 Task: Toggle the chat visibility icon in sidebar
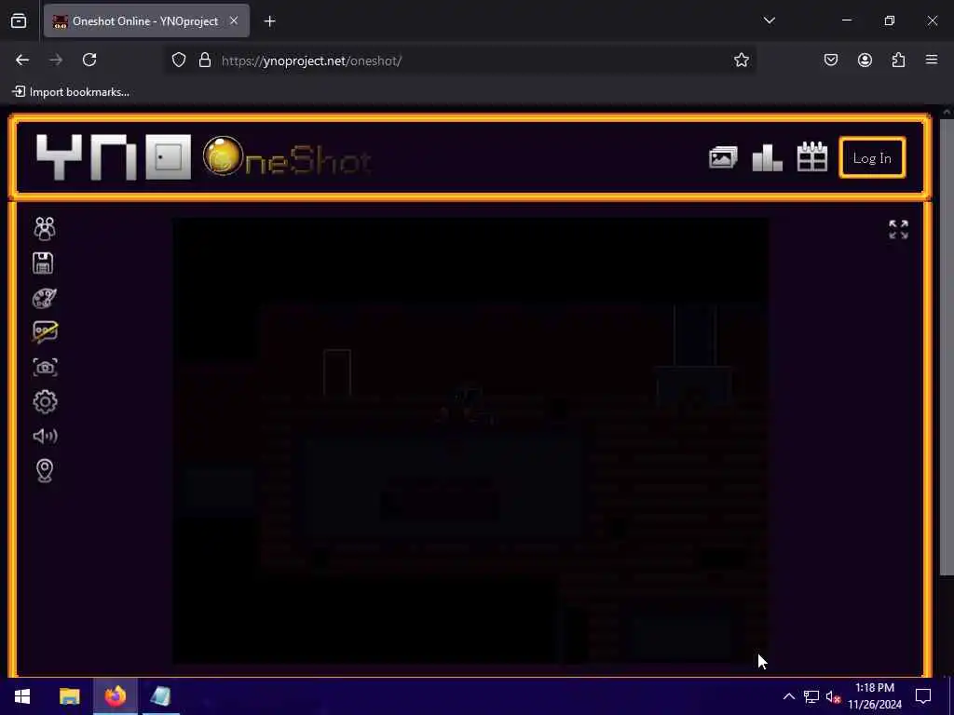tap(45, 332)
